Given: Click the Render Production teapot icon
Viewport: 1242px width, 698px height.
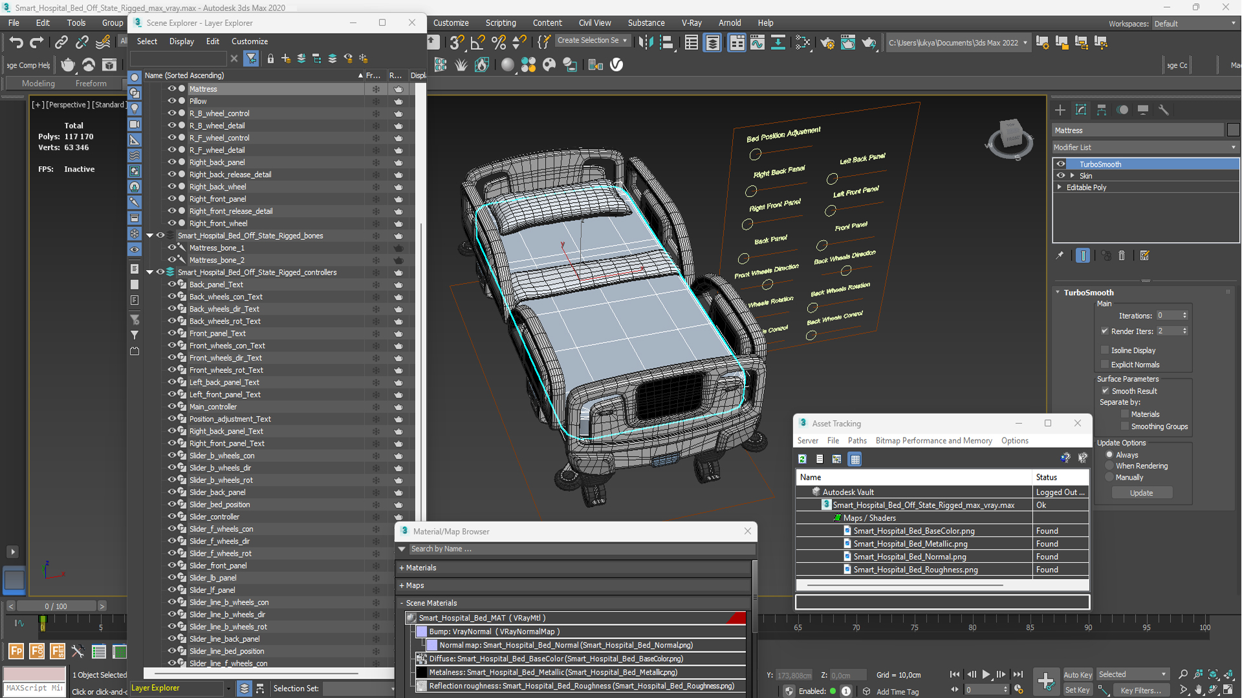Looking at the screenshot, I should point(869,43).
